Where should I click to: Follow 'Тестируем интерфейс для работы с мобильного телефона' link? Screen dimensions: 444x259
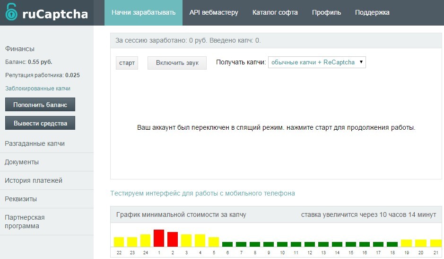pyautogui.click(x=202, y=193)
